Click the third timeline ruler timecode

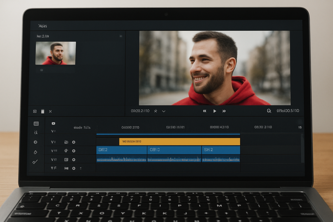click(220, 127)
